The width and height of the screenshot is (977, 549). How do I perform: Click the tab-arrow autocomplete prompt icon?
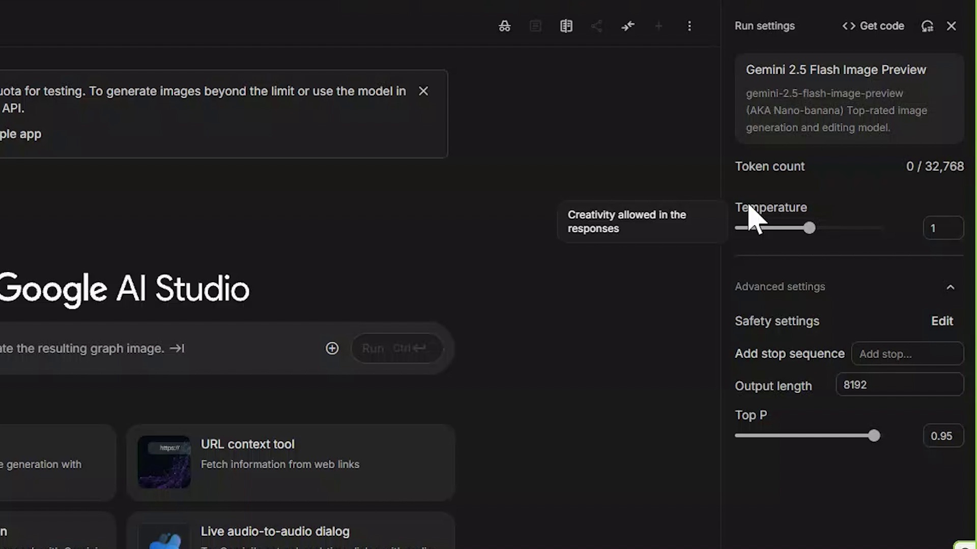[x=177, y=349]
